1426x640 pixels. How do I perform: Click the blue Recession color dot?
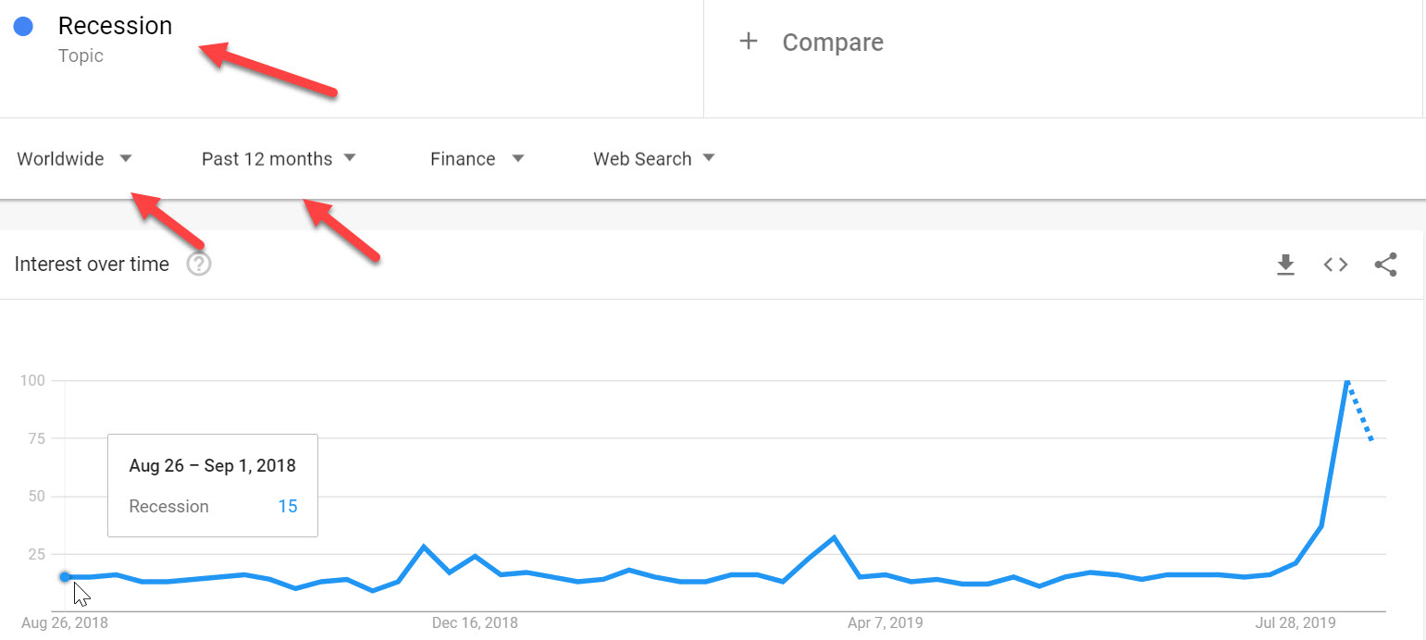[24, 27]
